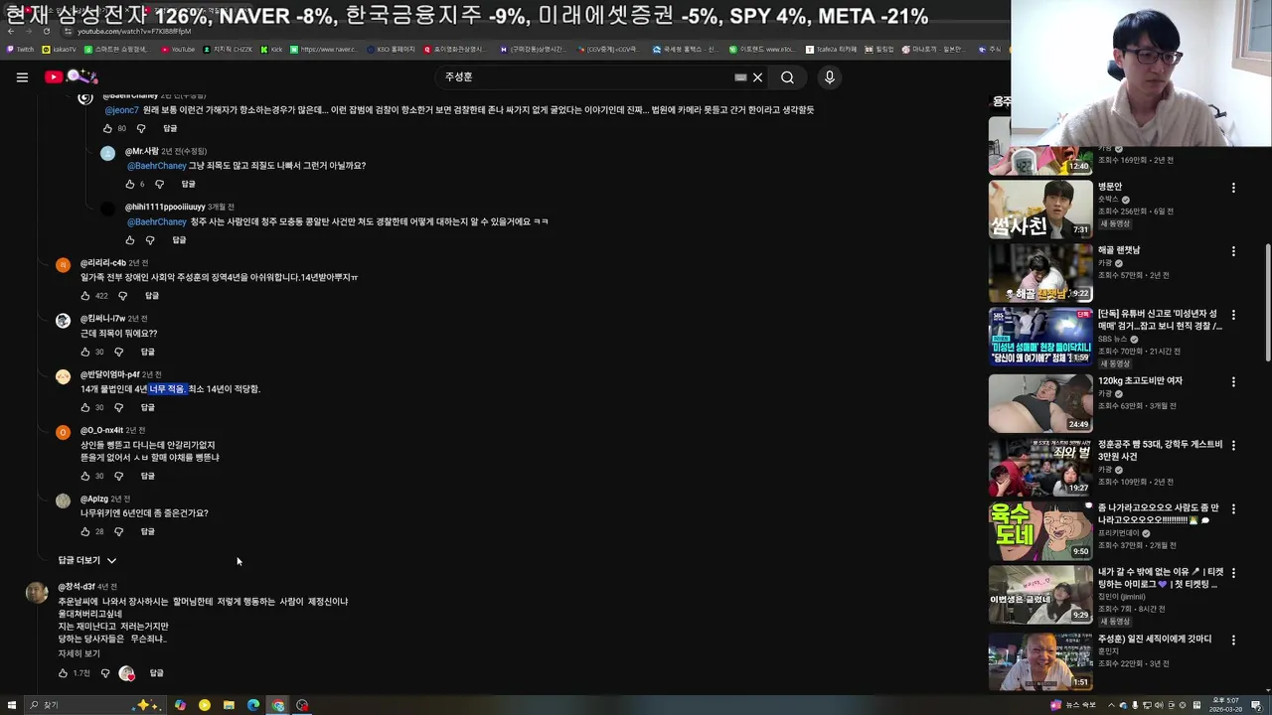Dislike the @hihi1111ppooiiiiuuyy reply
The width and height of the screenshot is (1272, 715).
pos(150,240)
